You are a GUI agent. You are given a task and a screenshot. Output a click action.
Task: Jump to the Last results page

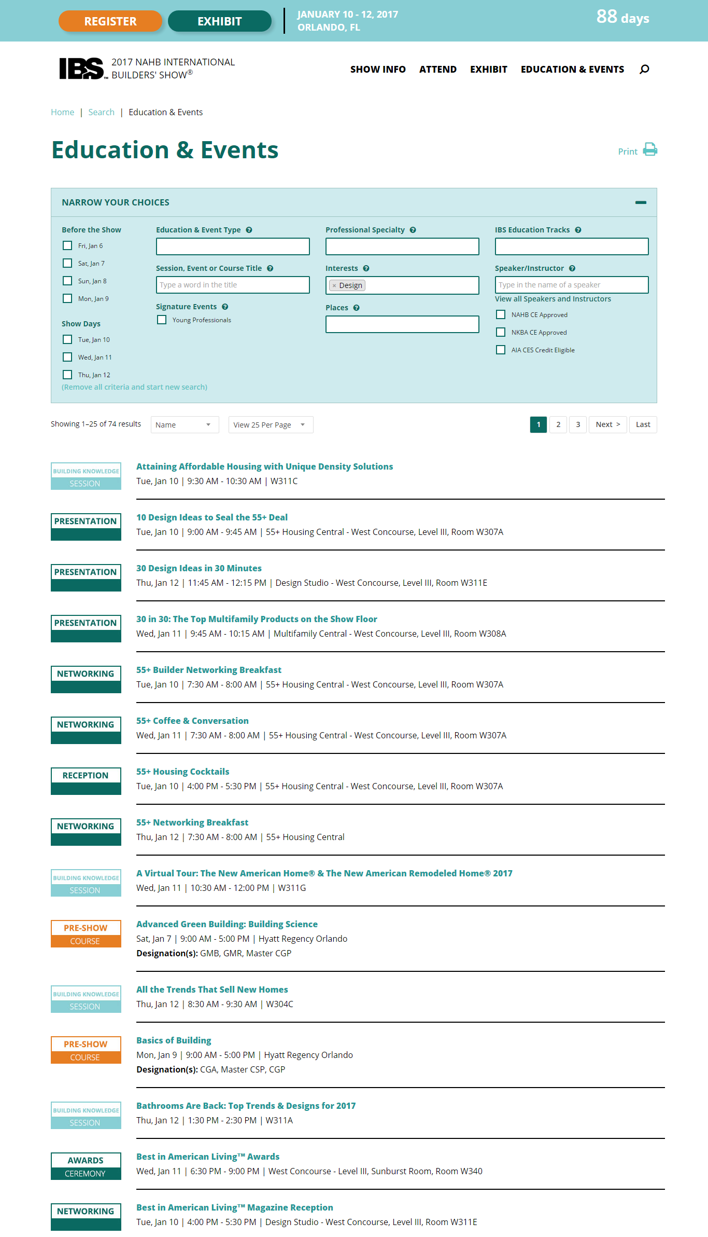click(643, 424)
